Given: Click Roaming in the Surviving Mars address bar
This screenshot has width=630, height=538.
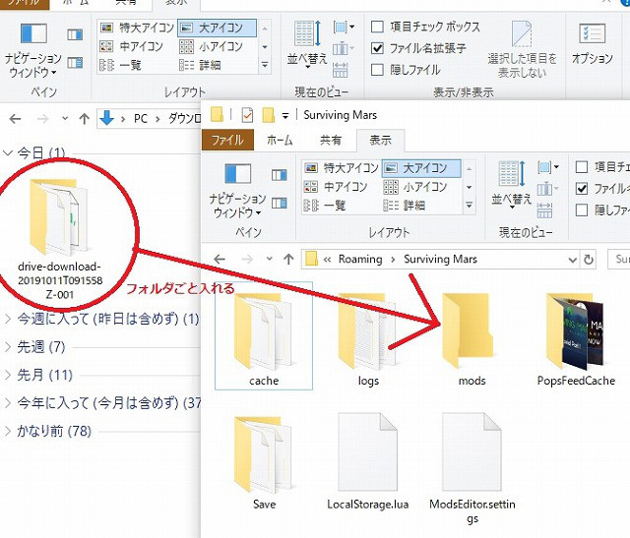Looking at the screenshot, I should click(x=360, y=260).
